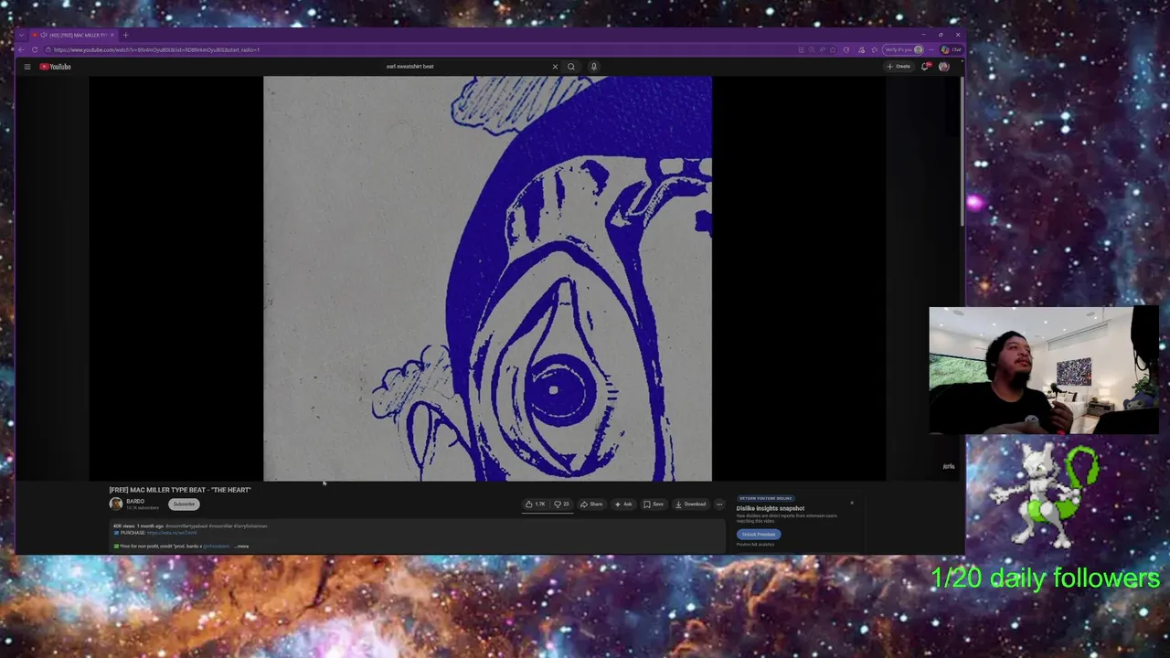1170x658 pixels.
Task: Add page to favorites star icon
Action: point(833,49)
